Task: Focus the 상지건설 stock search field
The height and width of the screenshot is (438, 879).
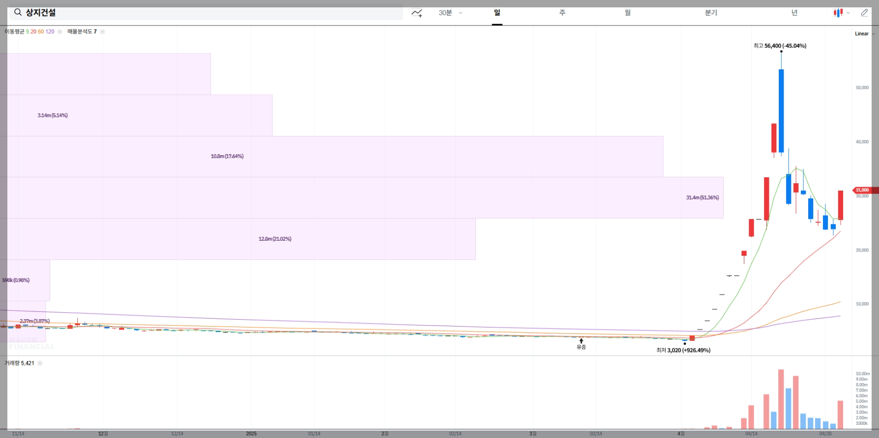Action: (x=205, y=13)
